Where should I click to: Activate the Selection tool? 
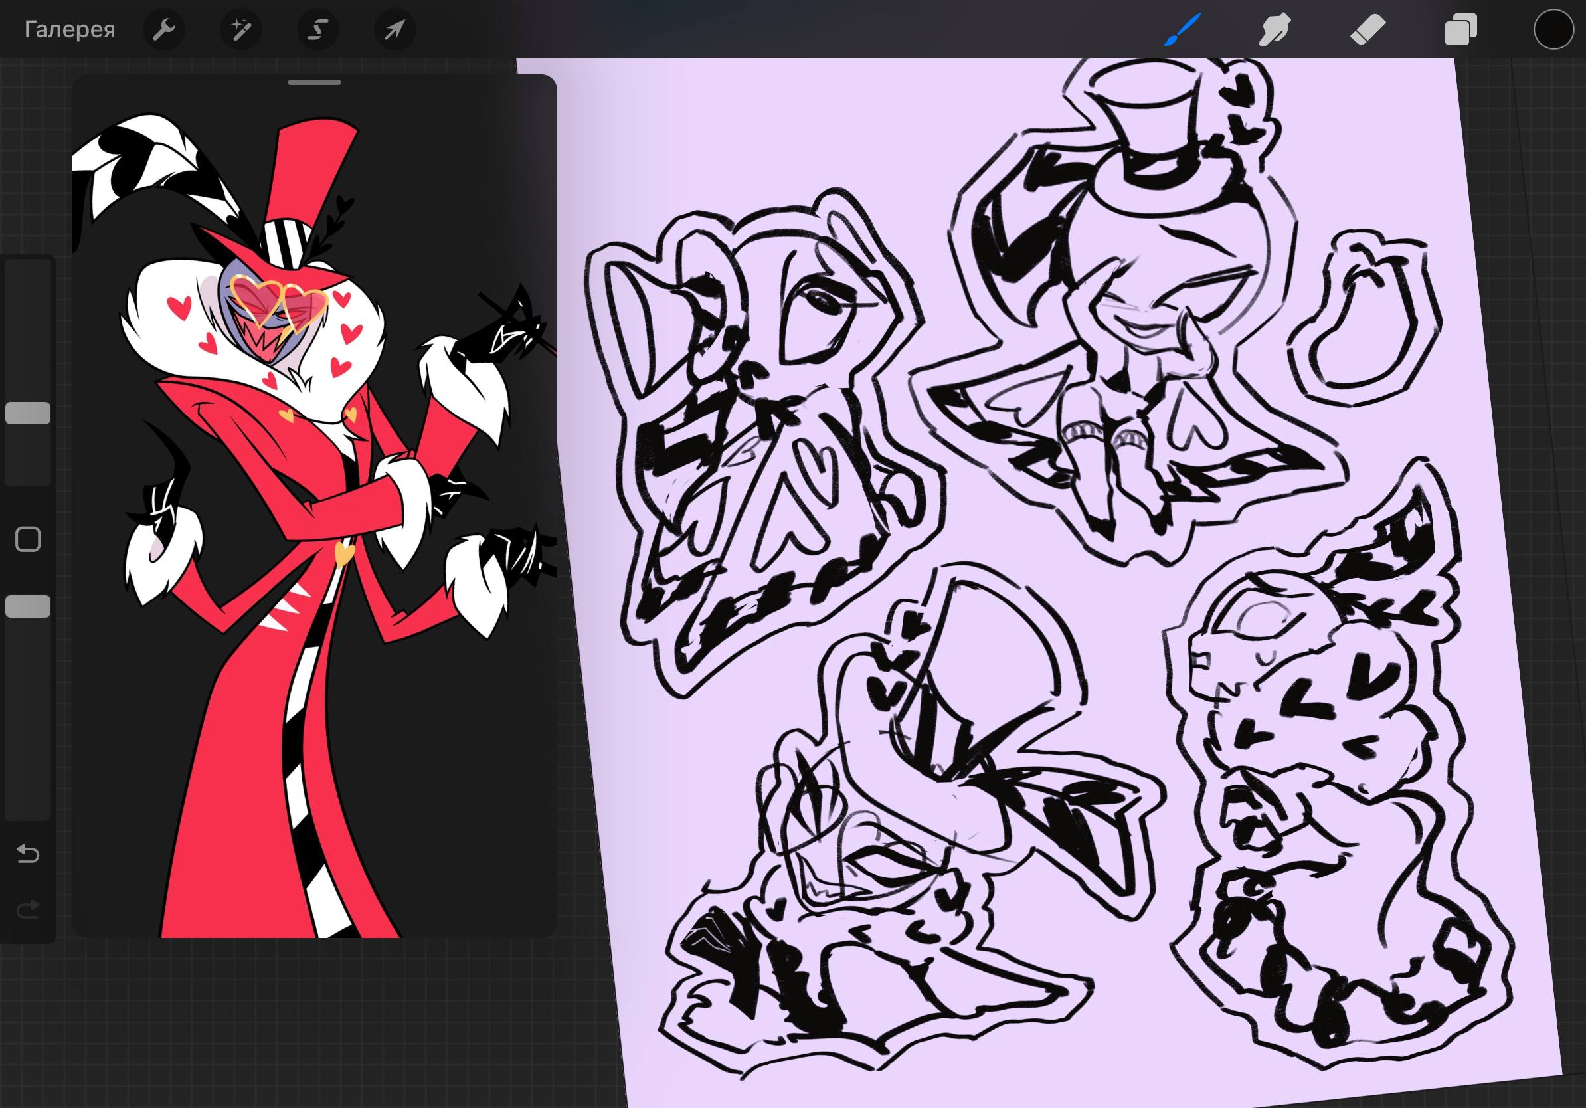tap(317, 30)
